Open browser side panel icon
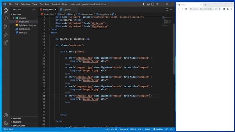 (224, 9)
